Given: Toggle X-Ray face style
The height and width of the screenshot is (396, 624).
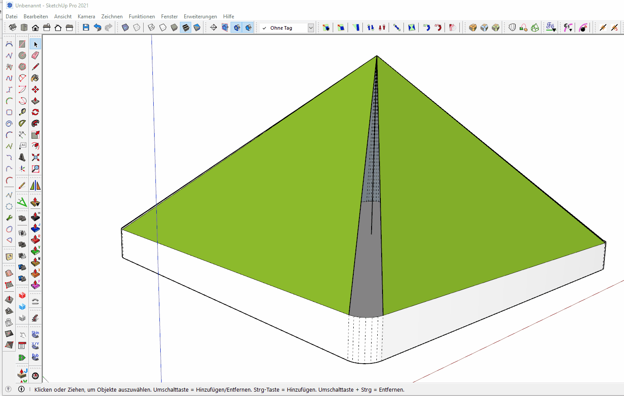Looking at the screenshot, I should pos(125,27).
